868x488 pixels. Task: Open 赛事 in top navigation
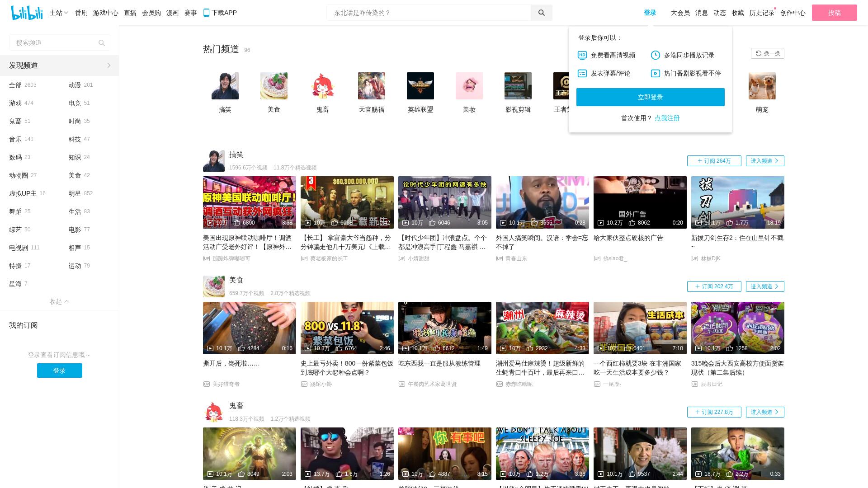click(191, 13)
